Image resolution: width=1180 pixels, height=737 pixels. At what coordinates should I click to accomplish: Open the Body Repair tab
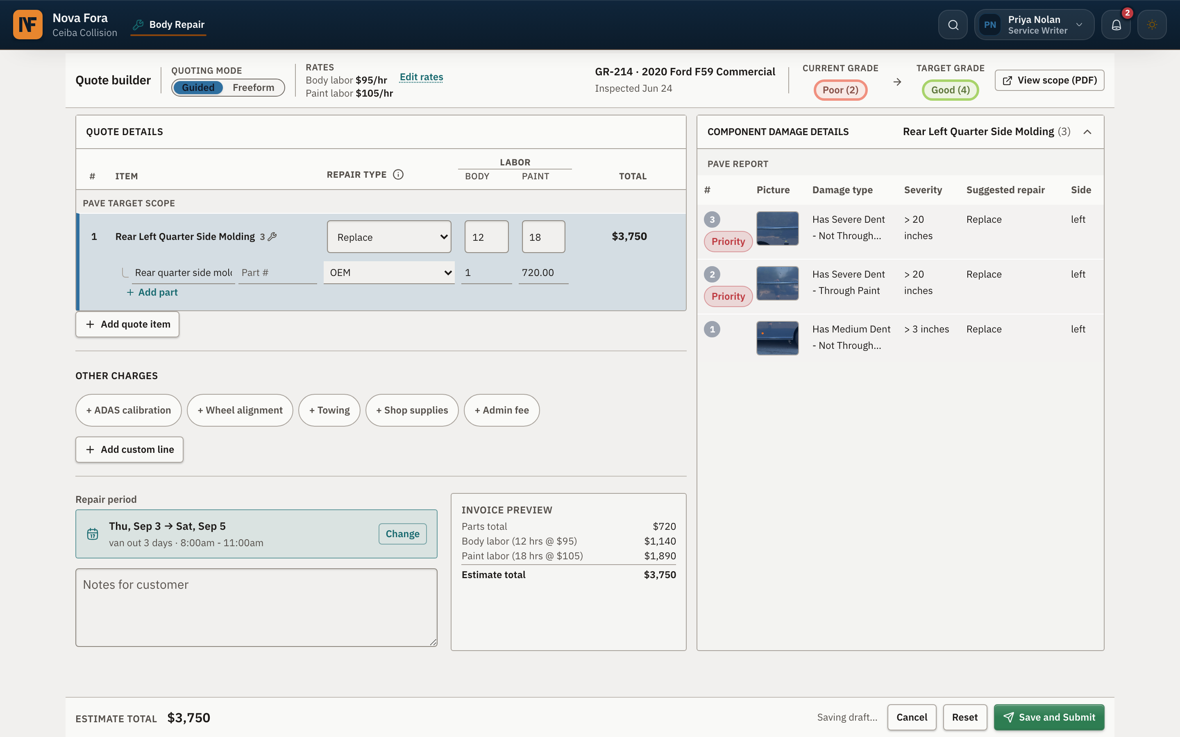[x=169, y=25]
